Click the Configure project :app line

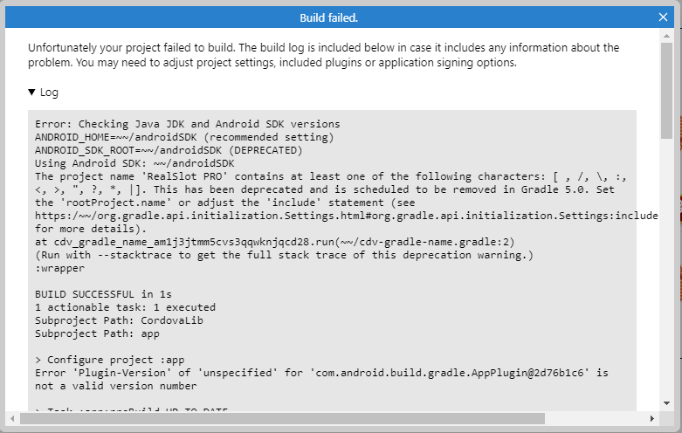[110, 360]
